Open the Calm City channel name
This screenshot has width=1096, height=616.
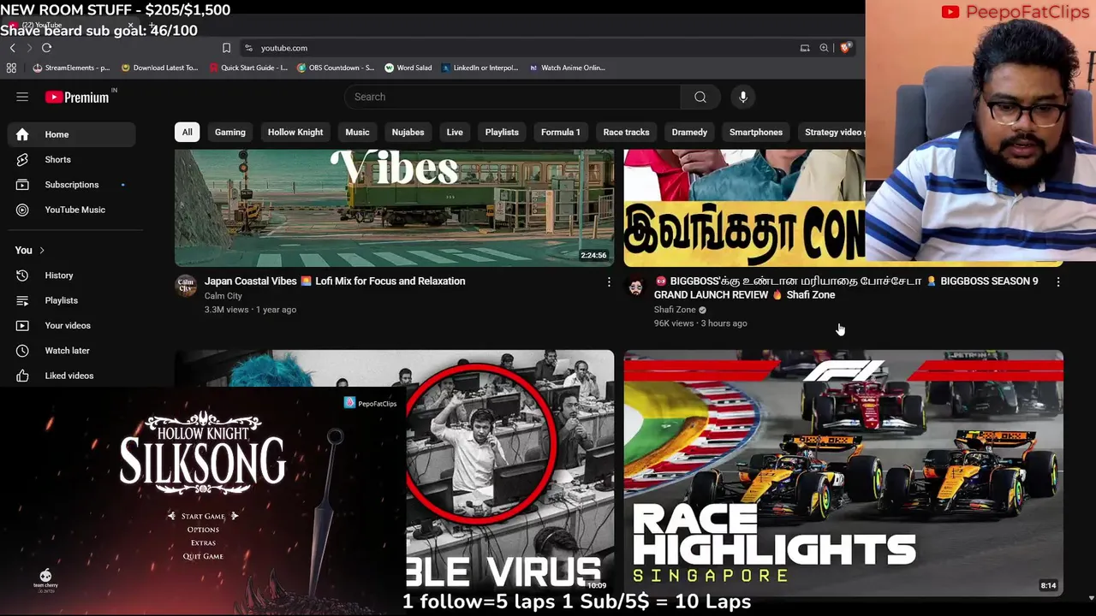point(223,296)
